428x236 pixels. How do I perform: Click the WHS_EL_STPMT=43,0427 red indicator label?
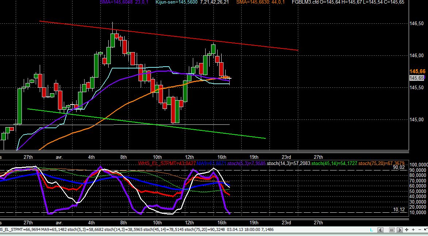click(x=167, y=164)
